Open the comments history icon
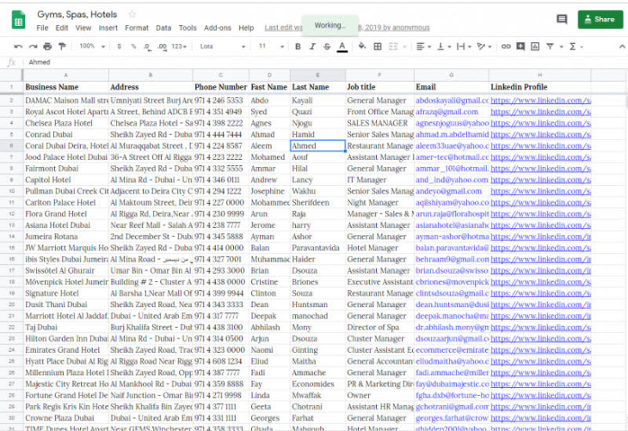This screenshot has width=628, height=431. pos(562,19)
